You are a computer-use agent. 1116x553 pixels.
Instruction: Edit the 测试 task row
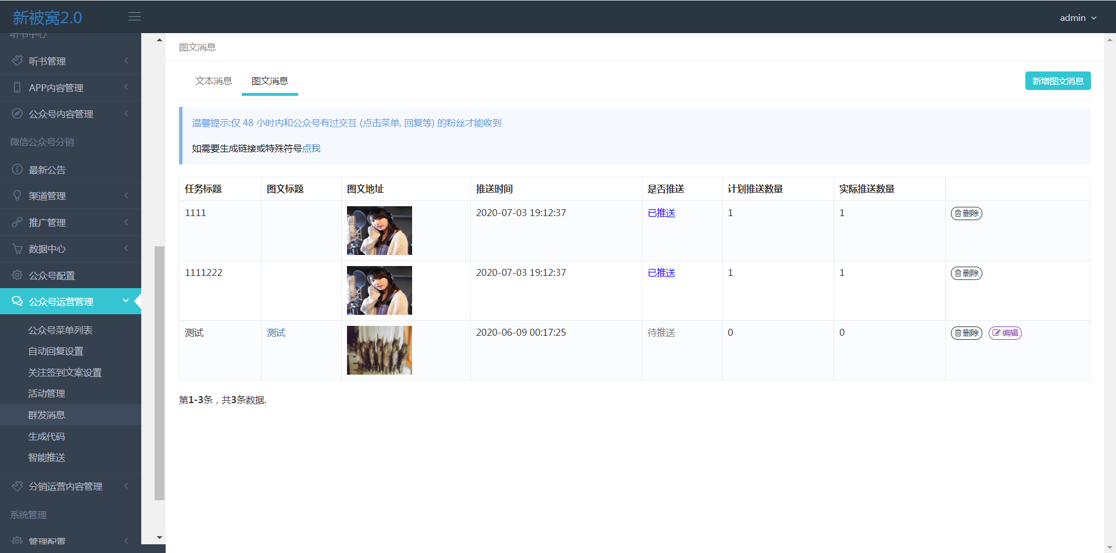[x=1005, y=333]
